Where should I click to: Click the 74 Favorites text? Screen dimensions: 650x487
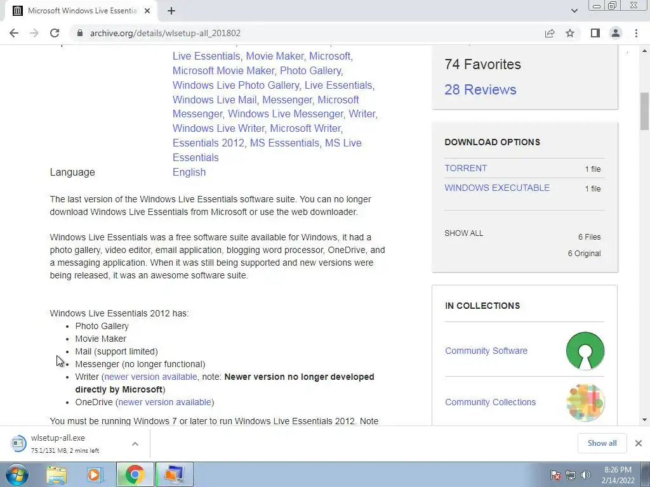tap(482, 65)
